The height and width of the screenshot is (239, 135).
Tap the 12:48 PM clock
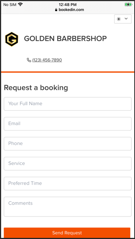point(68,4)
